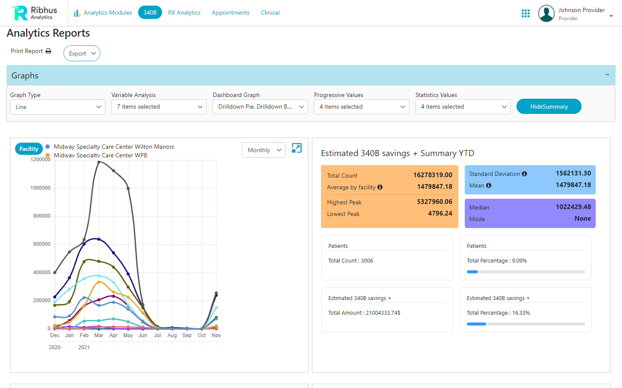Open the Variable Analysis selection dropdown
The width and height of the screenshot is (622, 388).
(159, 106)
